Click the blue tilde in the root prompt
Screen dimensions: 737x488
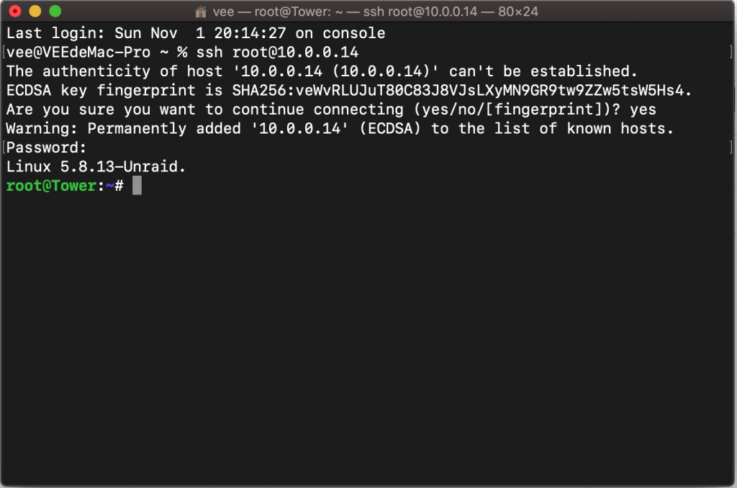[110, 186]
